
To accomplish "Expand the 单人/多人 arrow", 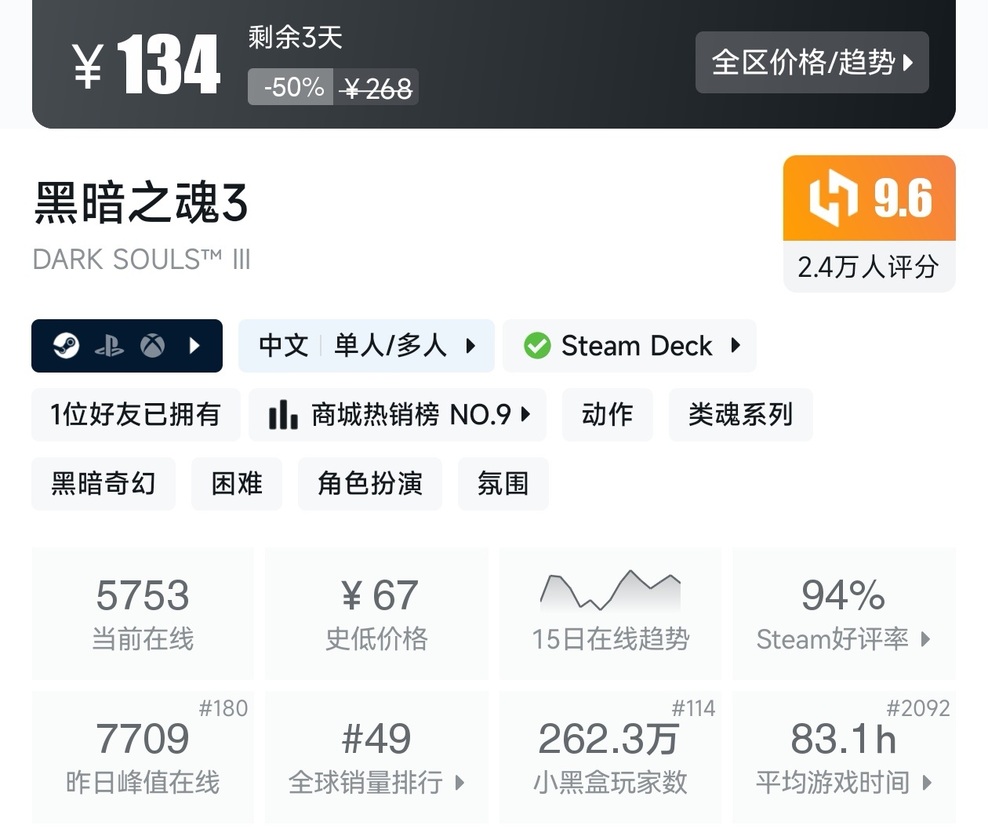I will click(x=470, y=345).
